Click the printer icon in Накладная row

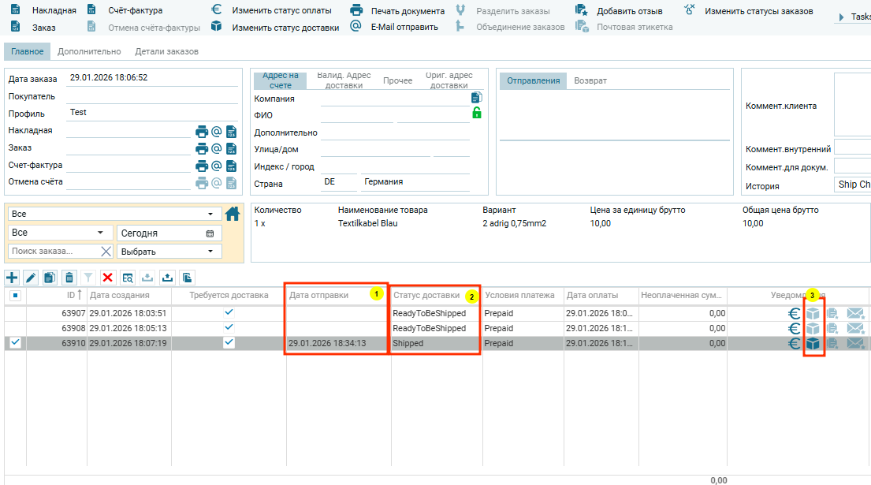pyautogui.click(x=202, y=131)
